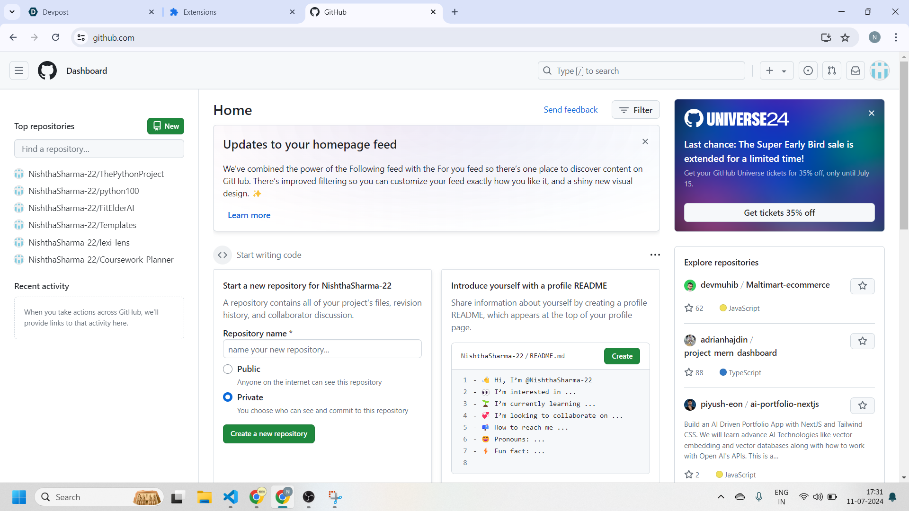Dismiss the Universe24 promotion banner
The width and height of the screenshot is (909, 511).
pos(872,113)
